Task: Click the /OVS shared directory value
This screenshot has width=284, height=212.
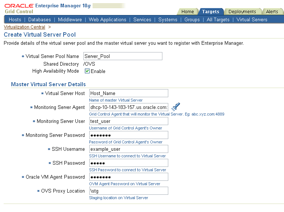Action: coord(89,64)
